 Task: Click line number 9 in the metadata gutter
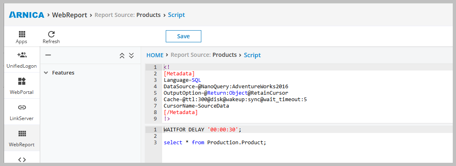(155, 118)
